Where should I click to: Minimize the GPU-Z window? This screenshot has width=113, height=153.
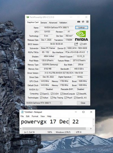pyautogui.click(x=71, y=17)
